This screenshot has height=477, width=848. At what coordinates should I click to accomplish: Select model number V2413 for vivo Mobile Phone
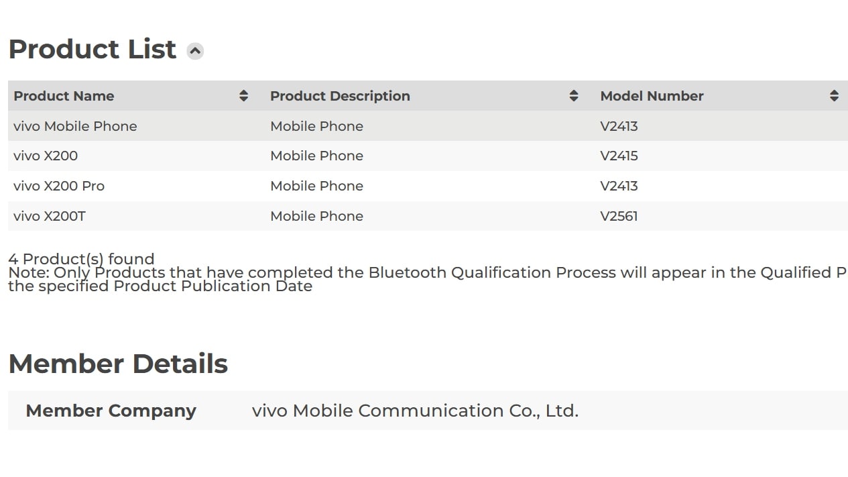click(x=619, y=126)
